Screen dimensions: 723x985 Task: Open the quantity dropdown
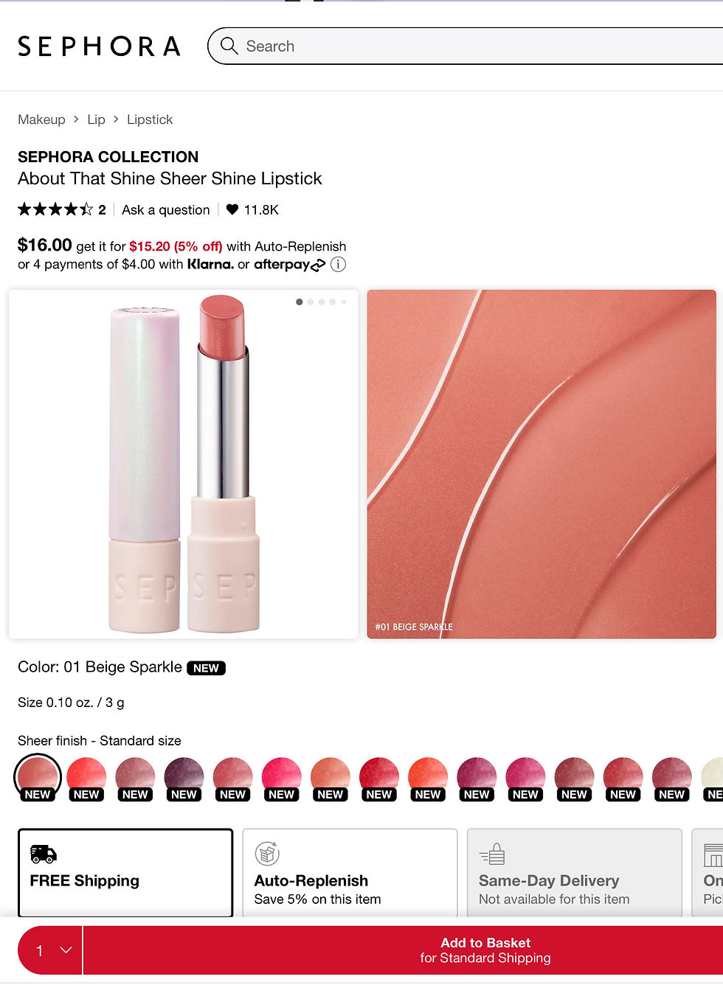(x=50, y=950)
